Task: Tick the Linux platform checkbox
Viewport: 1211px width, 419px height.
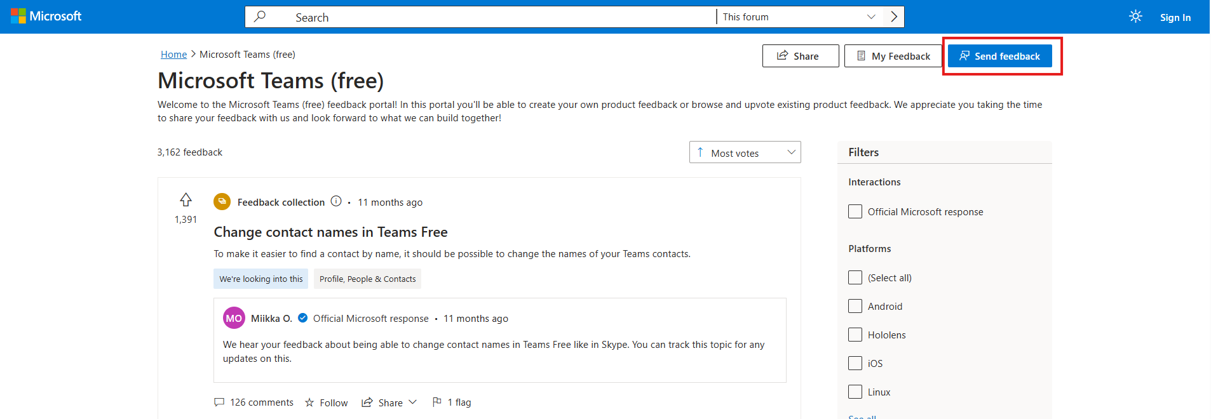Action: click(x=855, y=392)
